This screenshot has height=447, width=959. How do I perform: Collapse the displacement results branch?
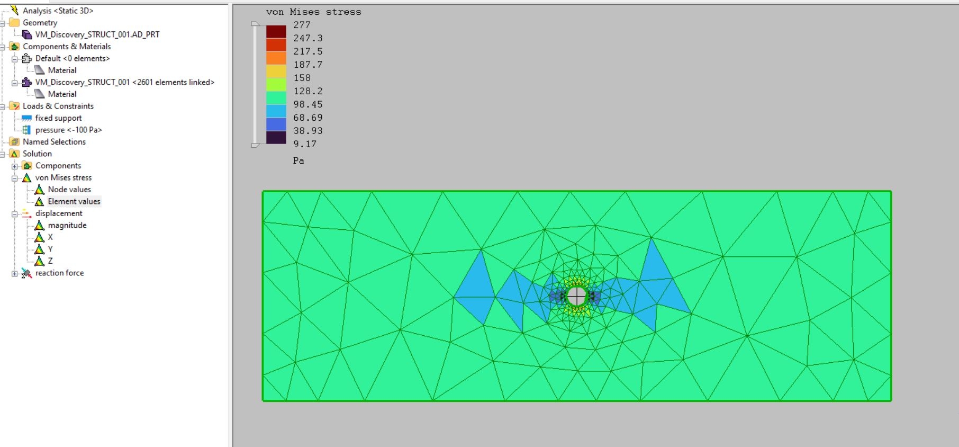15,214
